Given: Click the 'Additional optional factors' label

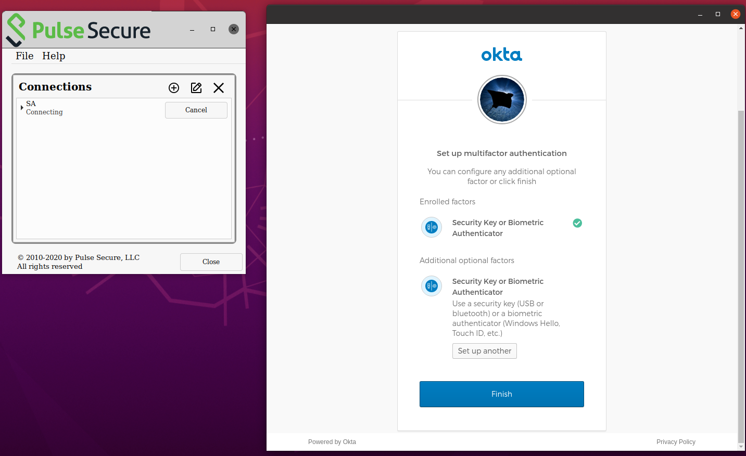Looking at the screenshot, I should (x=467, y=260).
